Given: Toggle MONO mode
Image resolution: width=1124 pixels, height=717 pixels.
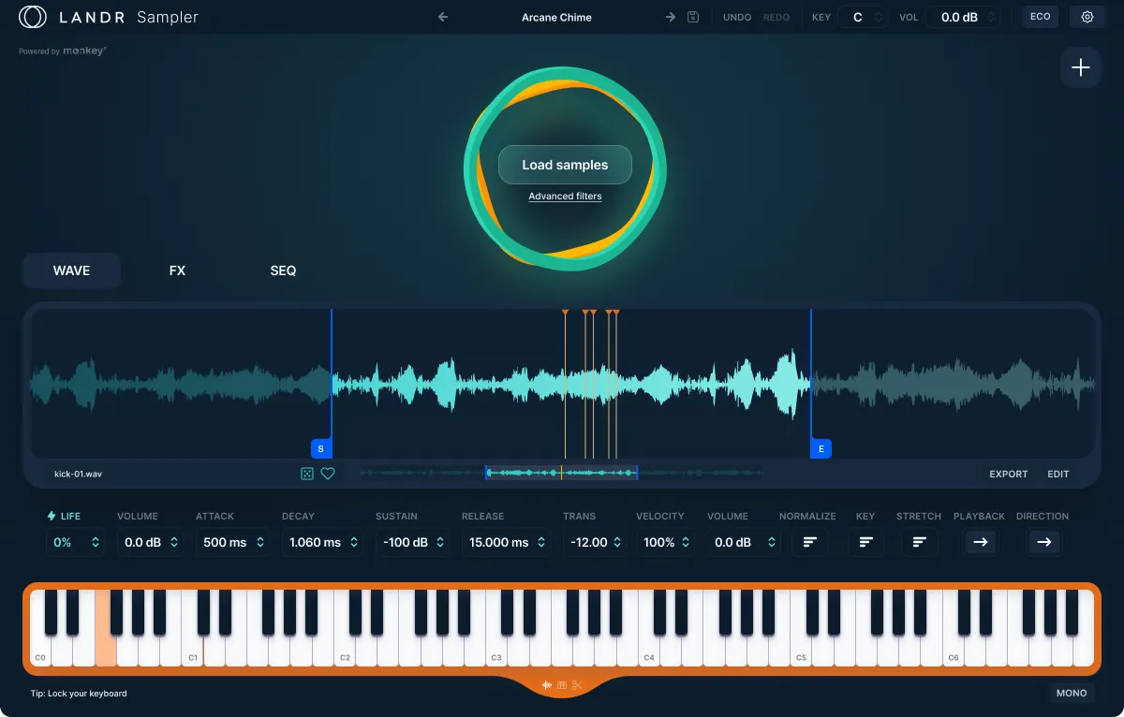Looking at the screenshot, I should (1072, 693).
